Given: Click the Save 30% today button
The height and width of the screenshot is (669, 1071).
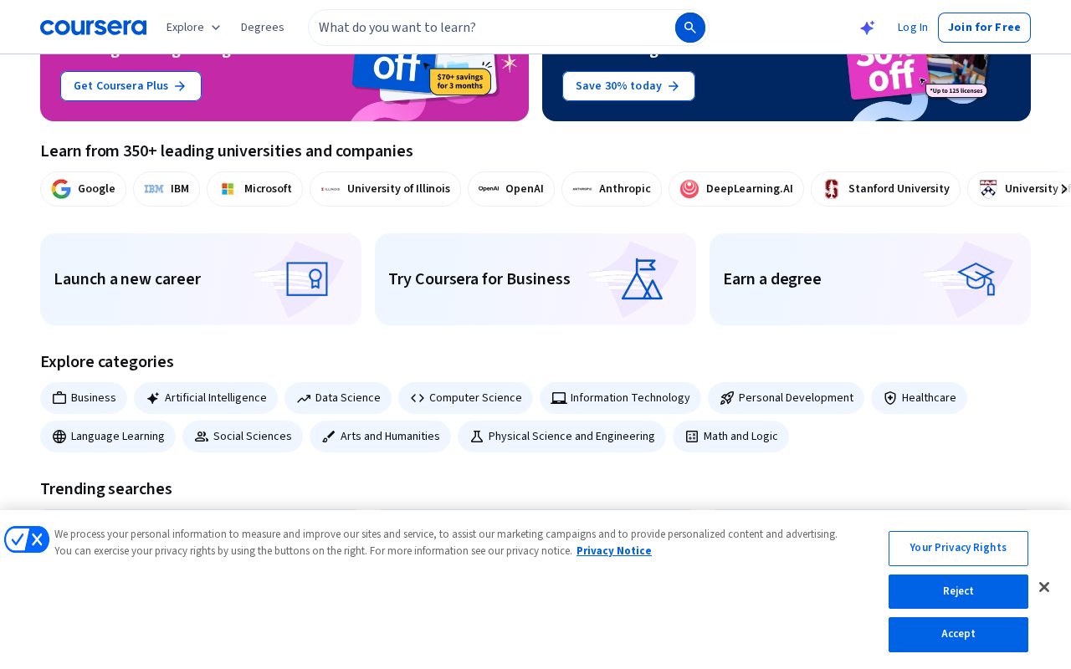Looking at the screenshot, I should [628, 86].
